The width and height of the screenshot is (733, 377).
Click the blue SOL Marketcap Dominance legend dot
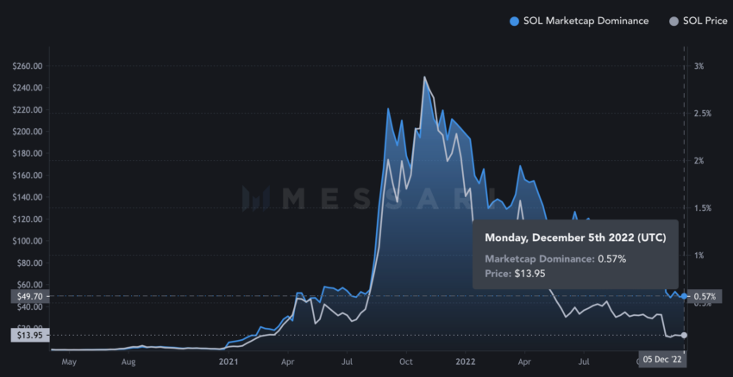514,21
